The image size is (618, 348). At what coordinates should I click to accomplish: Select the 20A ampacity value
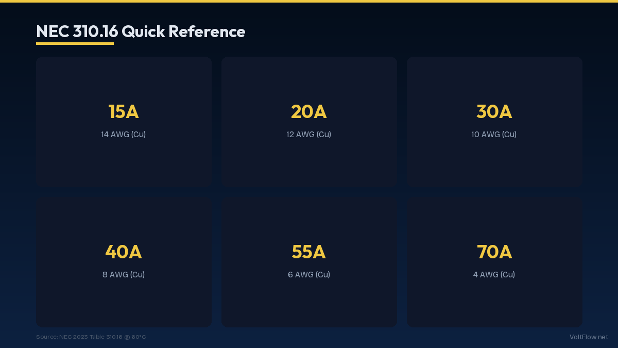click(x=309, y=112)
